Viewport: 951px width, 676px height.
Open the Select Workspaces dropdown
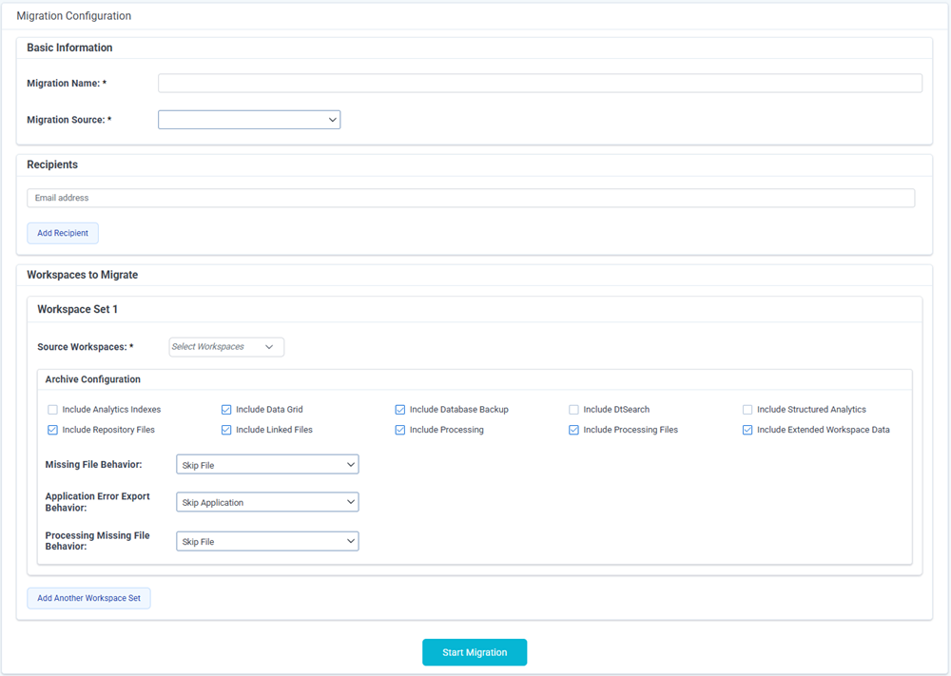225,346
